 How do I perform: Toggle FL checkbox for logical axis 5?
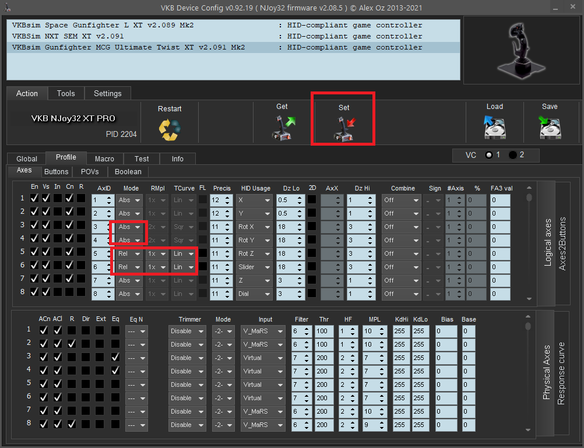pyautogui.click(x=203, y=253)
